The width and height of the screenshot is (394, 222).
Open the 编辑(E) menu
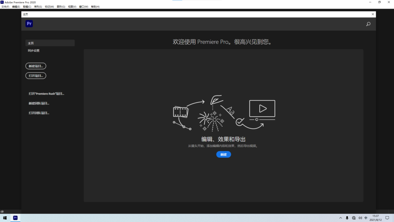click(x=16, y=7)
